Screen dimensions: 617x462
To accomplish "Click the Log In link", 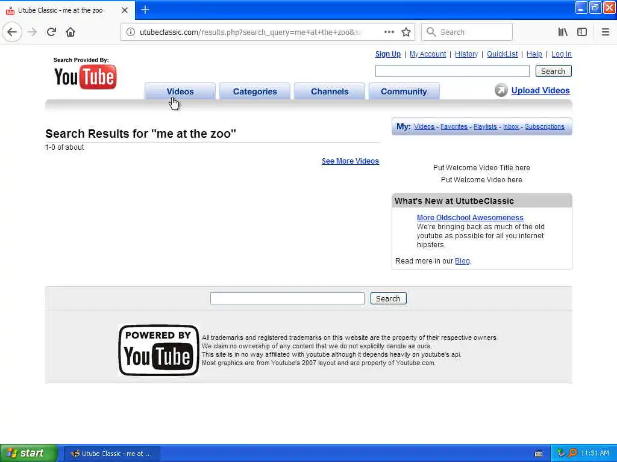I will [x=561, y=54].
